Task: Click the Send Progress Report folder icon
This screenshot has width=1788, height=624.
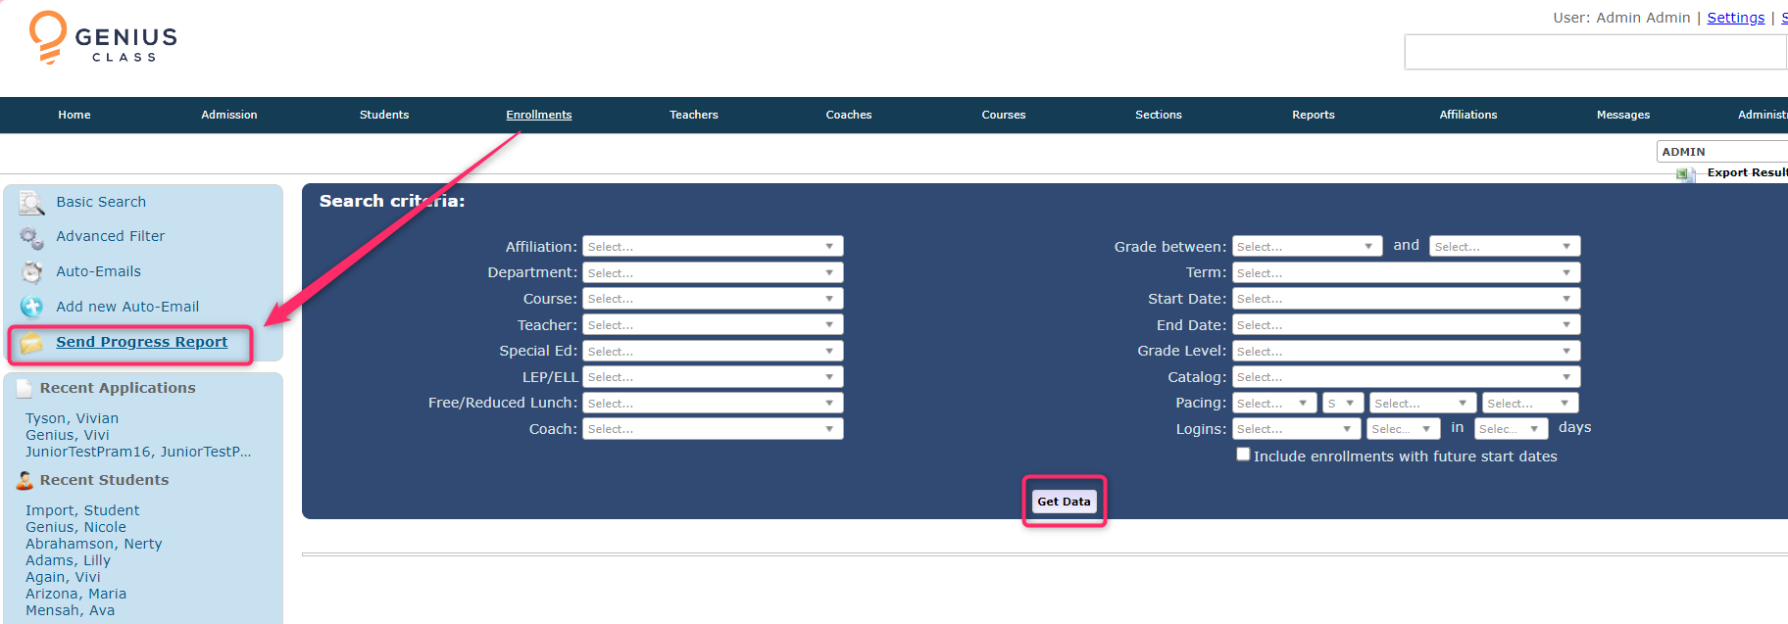Action: click(x=31, y=343)
